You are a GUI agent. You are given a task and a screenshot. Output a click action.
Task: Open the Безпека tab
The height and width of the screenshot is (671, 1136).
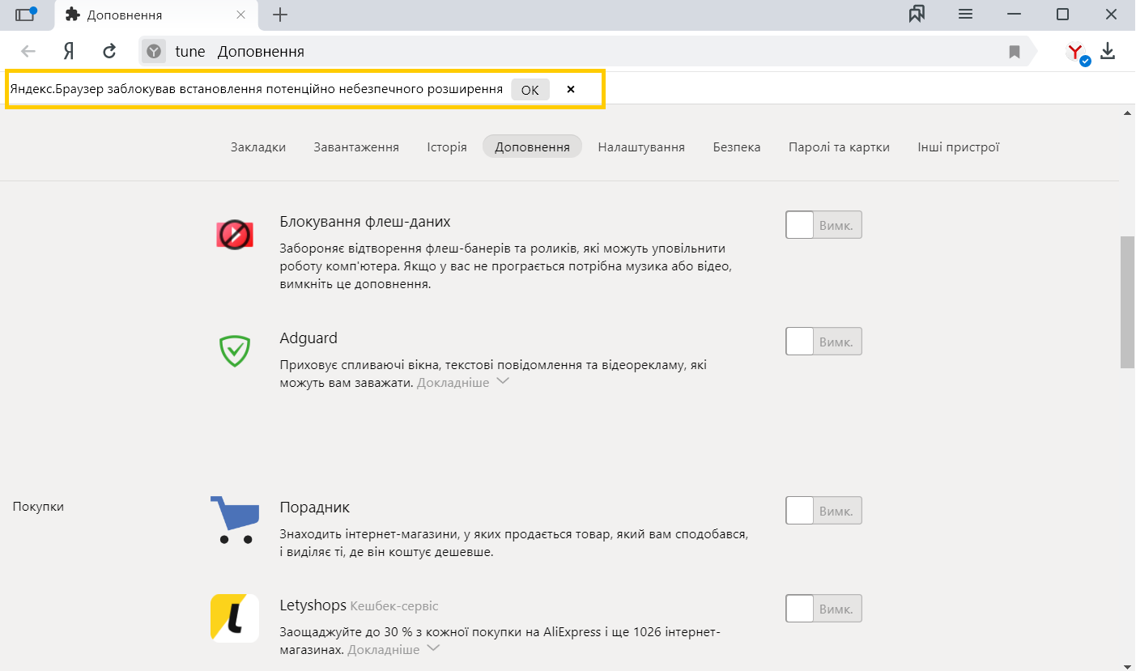pos(737,147)
